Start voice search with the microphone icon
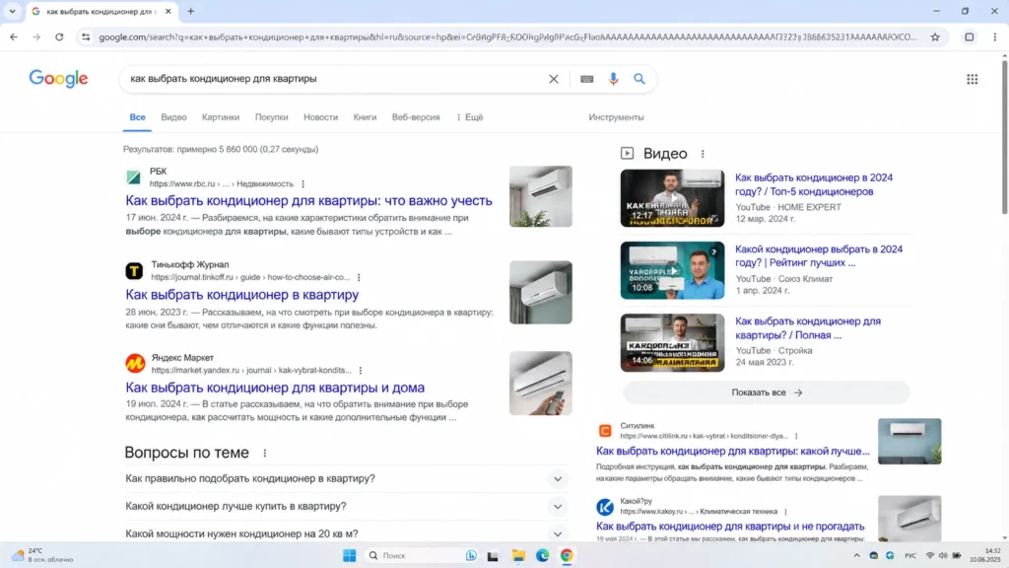 point(613,79)
